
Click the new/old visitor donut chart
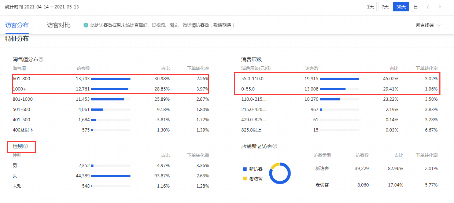click(x=280, y=173)
